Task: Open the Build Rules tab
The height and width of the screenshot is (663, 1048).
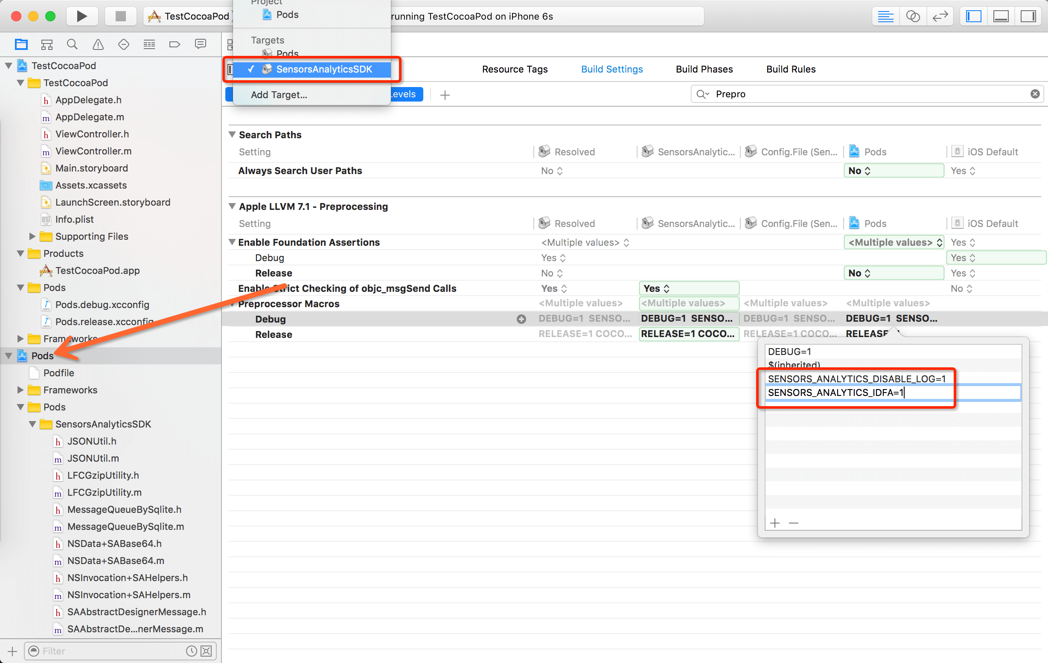Action: (791, 69)
